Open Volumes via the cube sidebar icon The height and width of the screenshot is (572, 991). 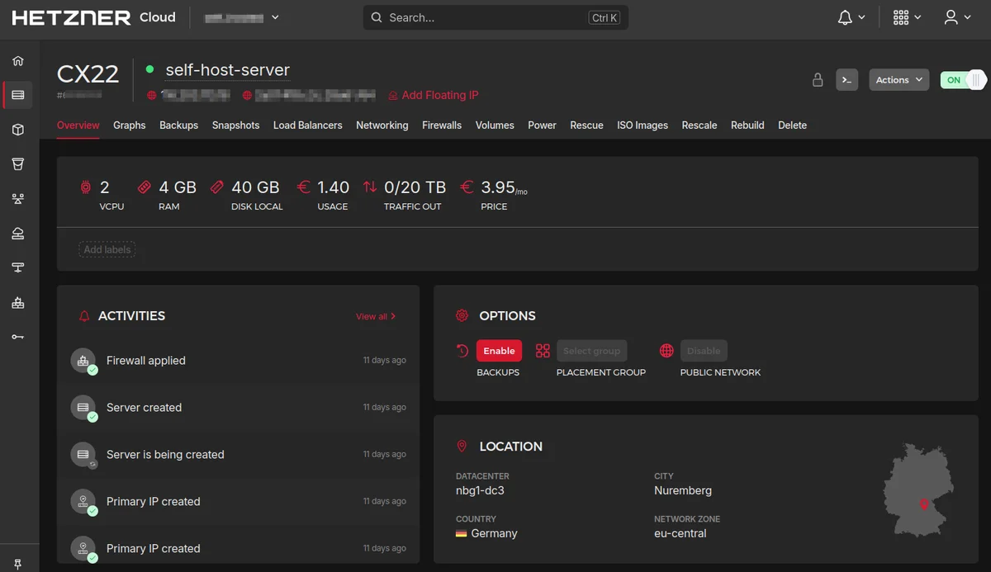(18, 129)
